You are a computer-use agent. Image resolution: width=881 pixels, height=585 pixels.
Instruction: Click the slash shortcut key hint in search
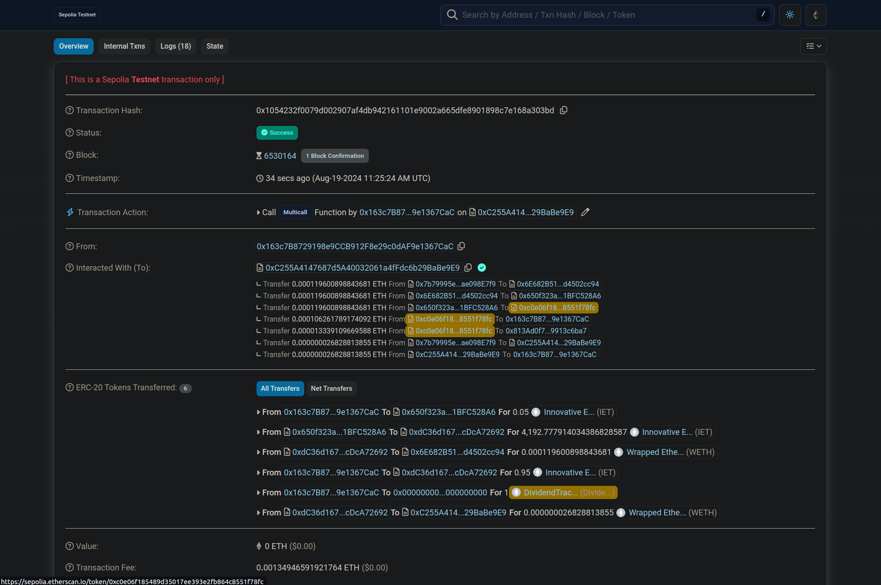coord(763,15)
